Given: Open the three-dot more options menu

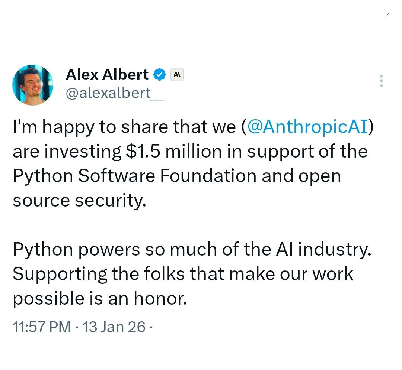Looking at the screenshot, I should 381,81.
